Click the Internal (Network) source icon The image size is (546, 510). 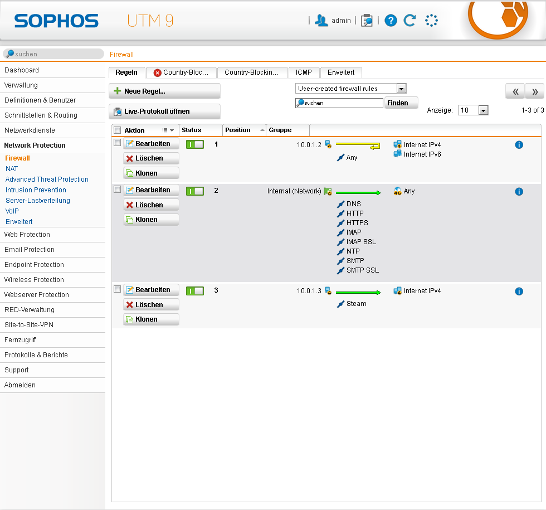coord(328,191)
